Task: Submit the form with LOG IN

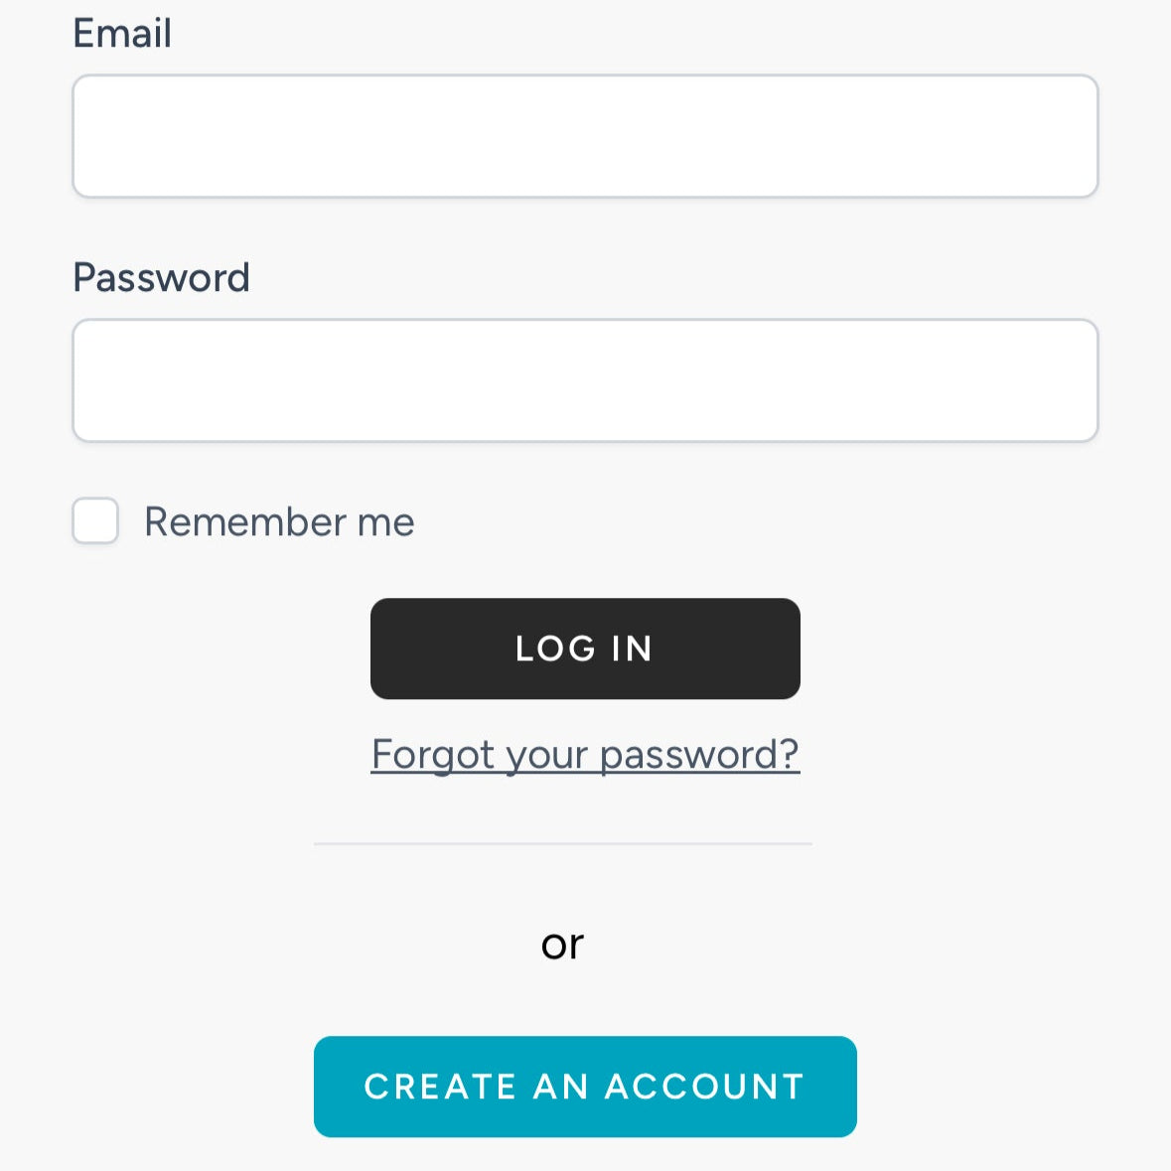Action: pyautogui.click(x=585, y=649)
